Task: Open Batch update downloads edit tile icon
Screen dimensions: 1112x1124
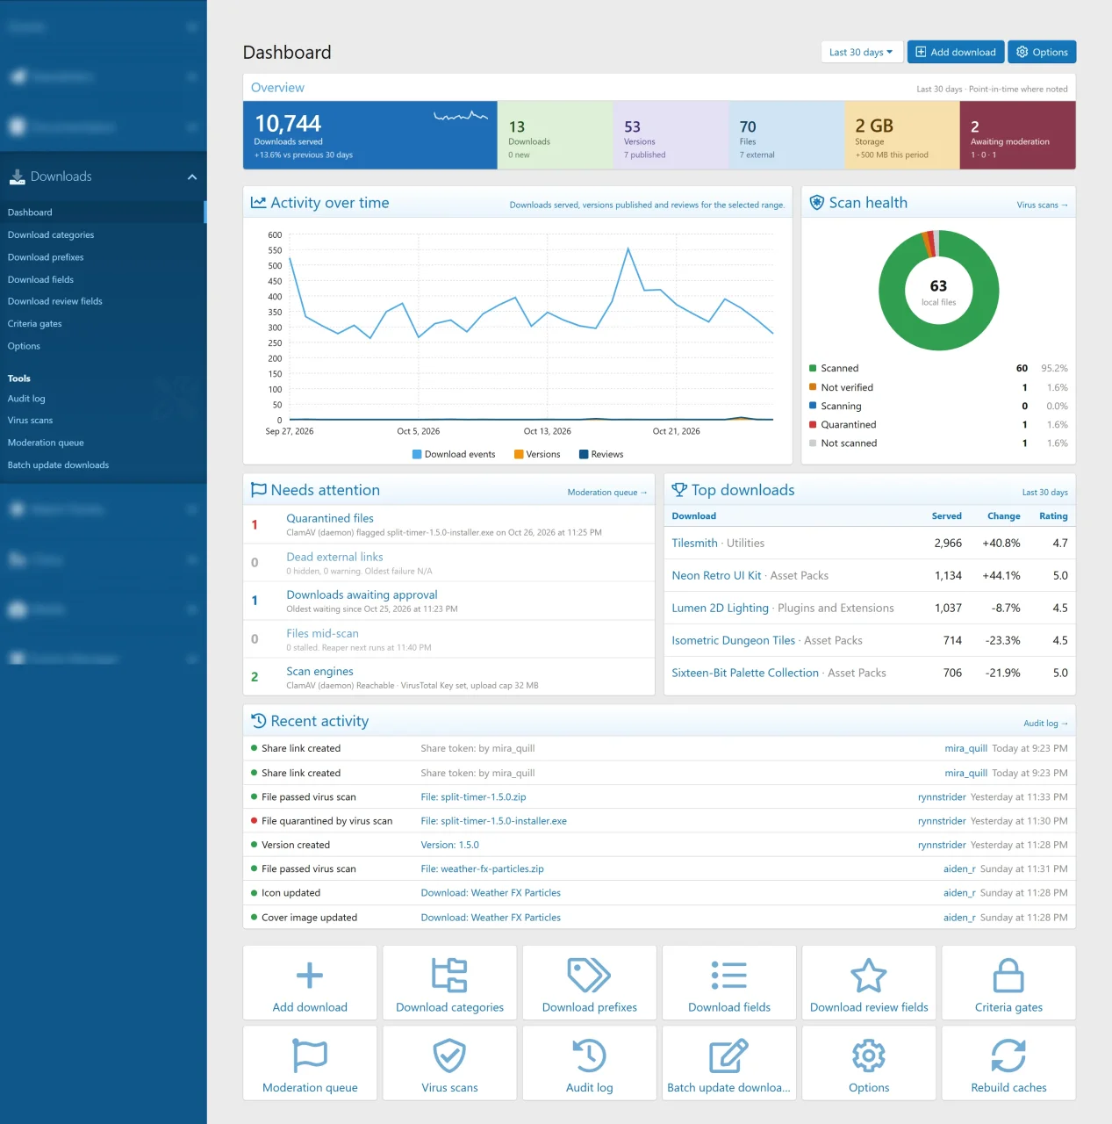Action: (729, 1056)
